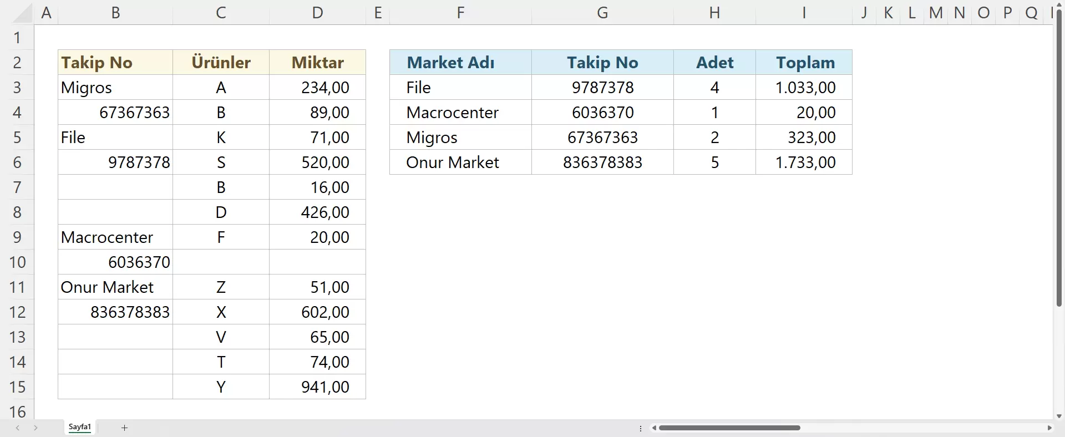Select cell 6036370 in column G
1065x437 pixels.
coord(602,112)
